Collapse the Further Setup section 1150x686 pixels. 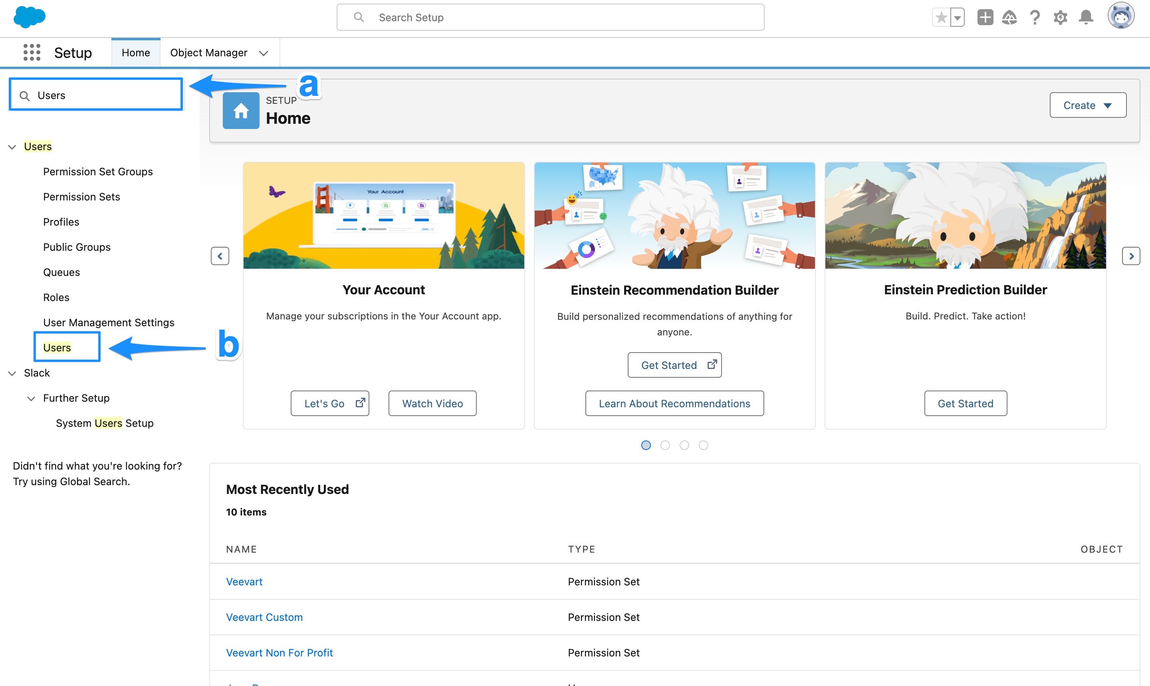[31, 398]
